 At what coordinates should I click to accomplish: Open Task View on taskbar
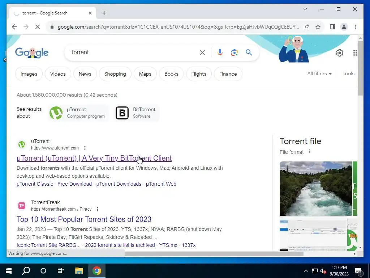[61, 271]
